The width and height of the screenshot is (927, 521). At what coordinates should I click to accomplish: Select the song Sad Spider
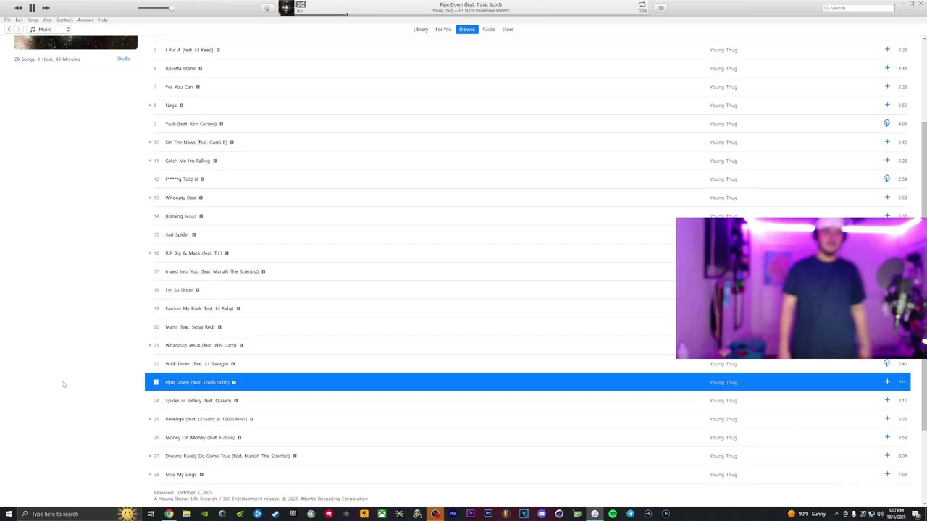coord(177,234)
